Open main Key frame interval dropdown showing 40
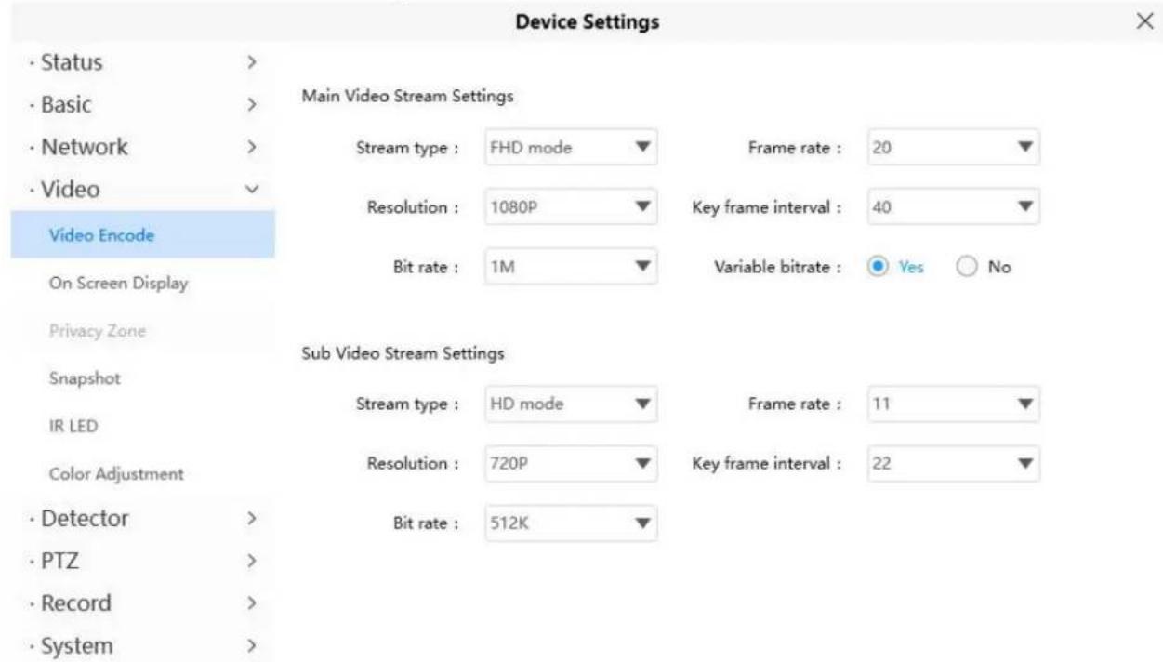The width and height of the screenshot is (1163, 662). click(x=953, y=207)
